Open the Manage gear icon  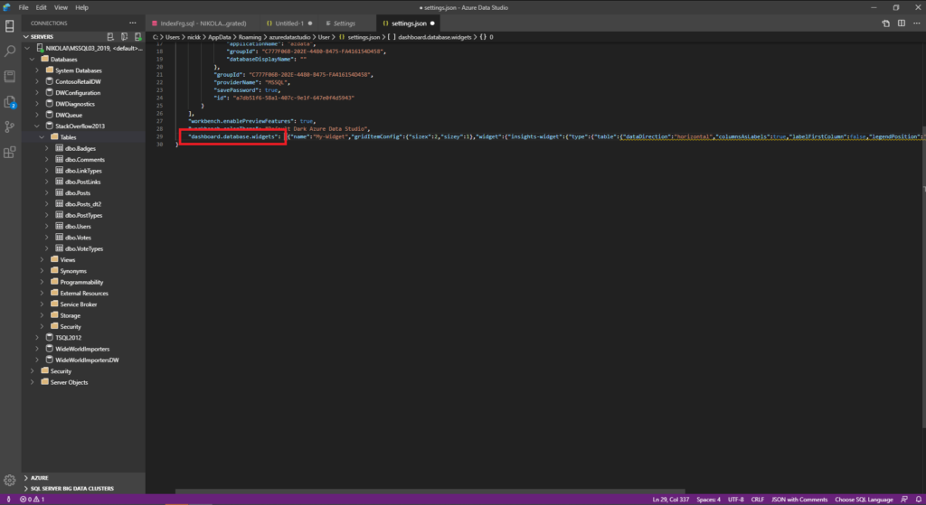tap(9, 481)
